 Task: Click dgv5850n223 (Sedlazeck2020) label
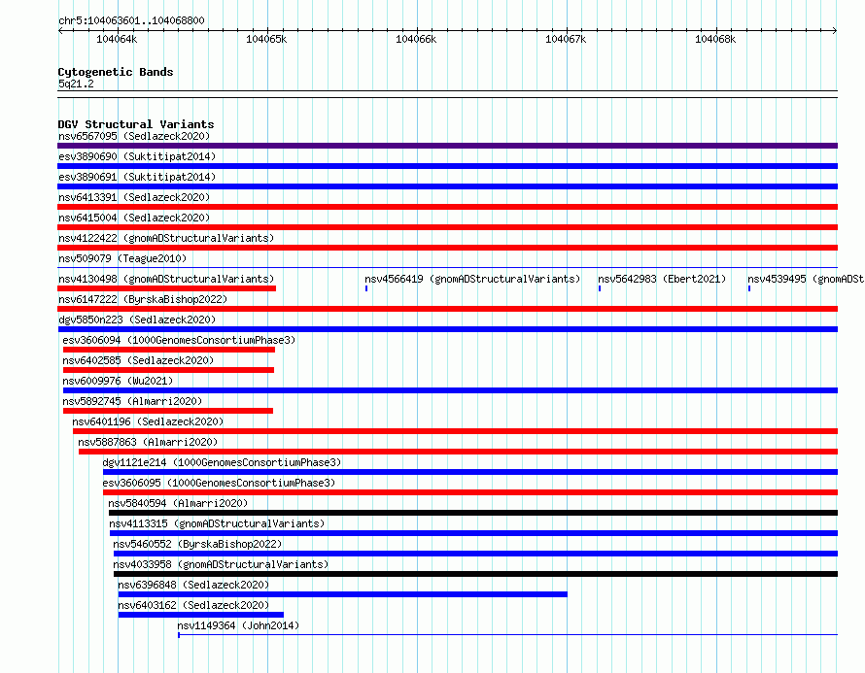[x=137, y=320]
